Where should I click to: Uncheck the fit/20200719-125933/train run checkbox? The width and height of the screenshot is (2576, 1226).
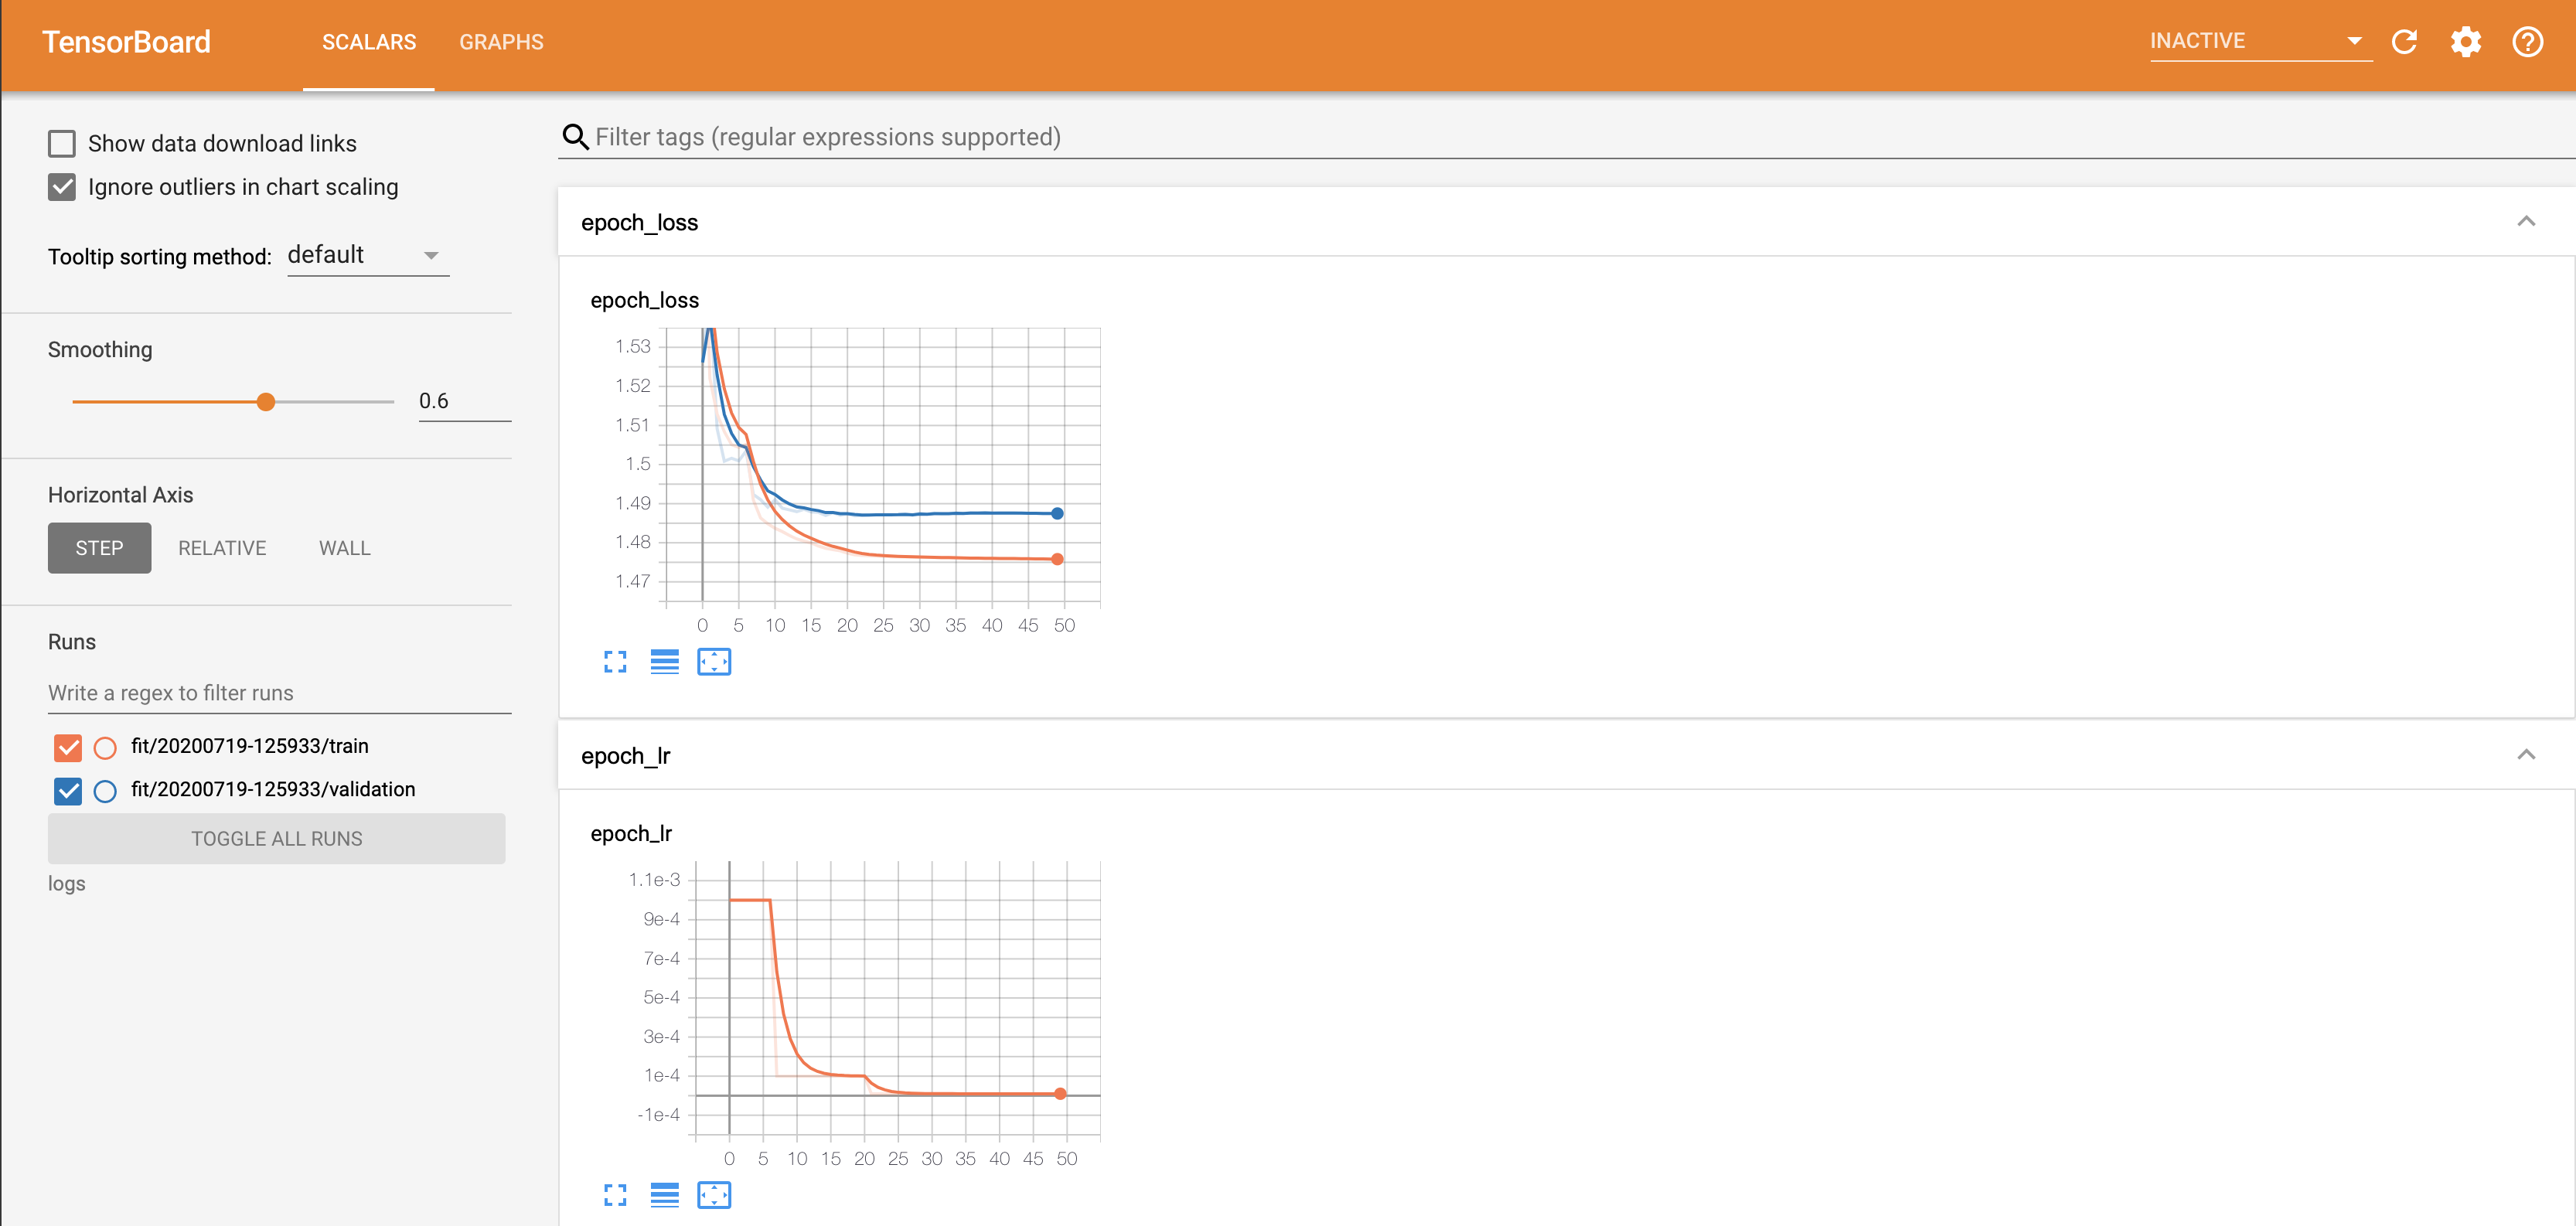click(x=68, y=747)
